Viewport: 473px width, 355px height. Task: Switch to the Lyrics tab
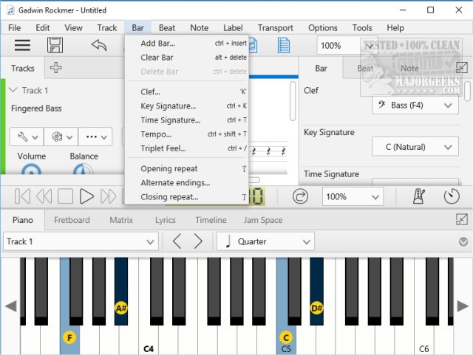pyautogui.click(x=166, y=220)
